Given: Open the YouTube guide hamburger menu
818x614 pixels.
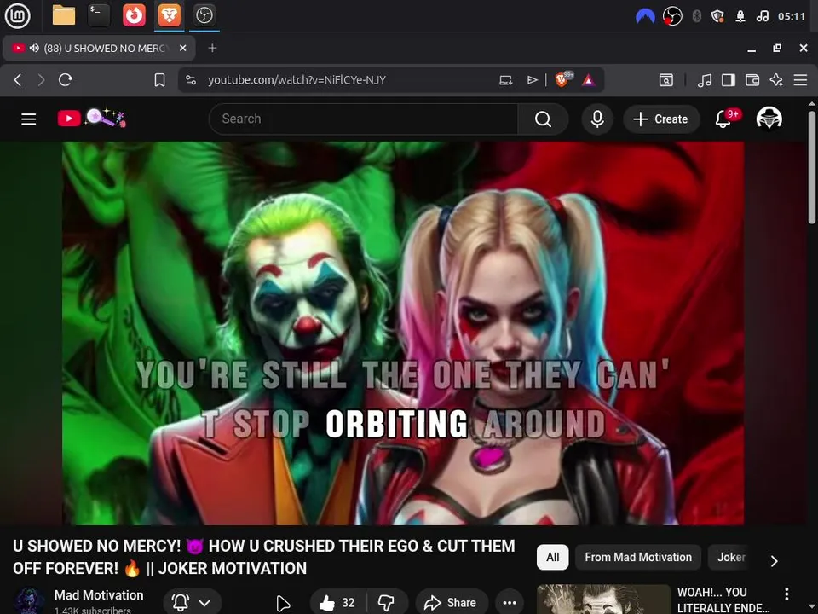Looking at the screenshot, I should coord(29,119).
